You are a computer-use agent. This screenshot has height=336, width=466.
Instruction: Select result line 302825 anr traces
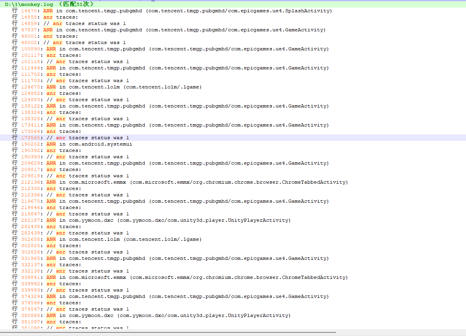(x=233, y=246)
